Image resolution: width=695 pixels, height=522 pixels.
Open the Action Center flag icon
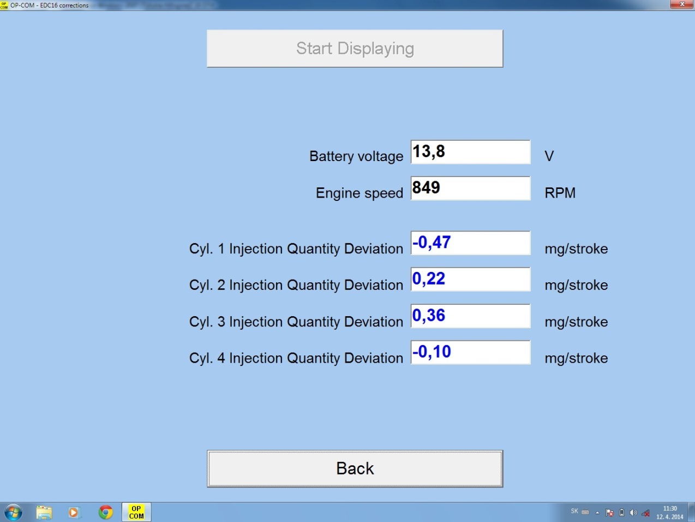(x=610, y=513)
